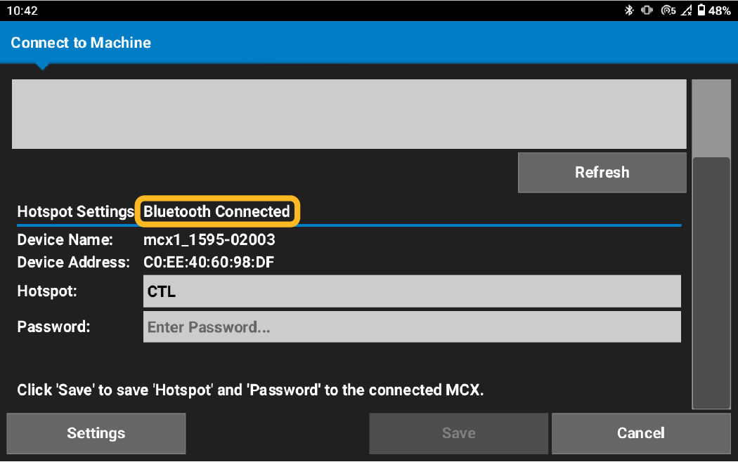Image resolution: width=738 pixels, height=462 pixels.
Task: Tap the vibrate mode status icon
Action: pos(647,11)
